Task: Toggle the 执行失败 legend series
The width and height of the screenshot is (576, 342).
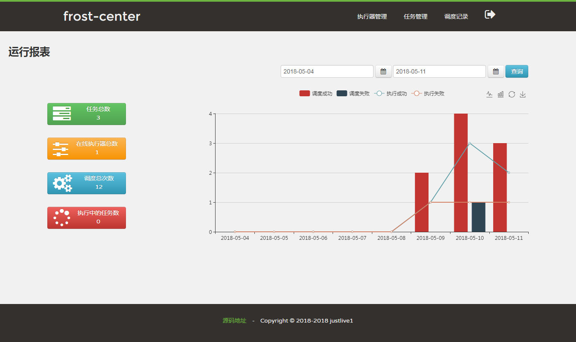Action: point(428,94)
